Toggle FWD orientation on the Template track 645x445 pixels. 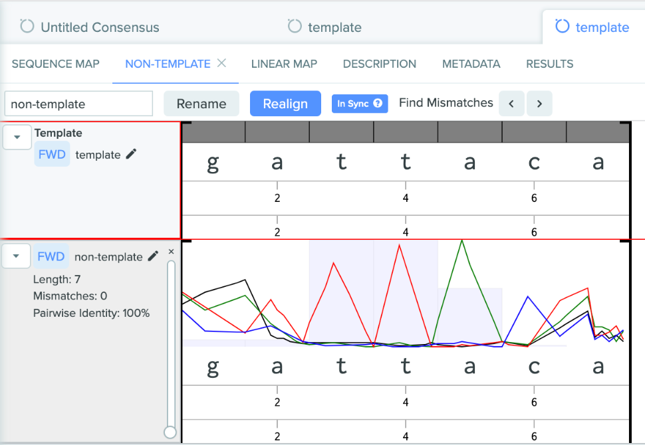click(x=52, y=154)
